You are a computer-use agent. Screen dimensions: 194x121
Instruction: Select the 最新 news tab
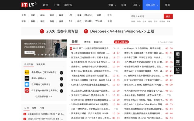click(x=75, y=42)
